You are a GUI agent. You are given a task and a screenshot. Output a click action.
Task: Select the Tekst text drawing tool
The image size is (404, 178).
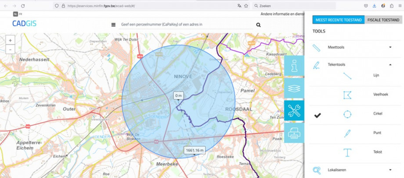click(x=347, y=152)
